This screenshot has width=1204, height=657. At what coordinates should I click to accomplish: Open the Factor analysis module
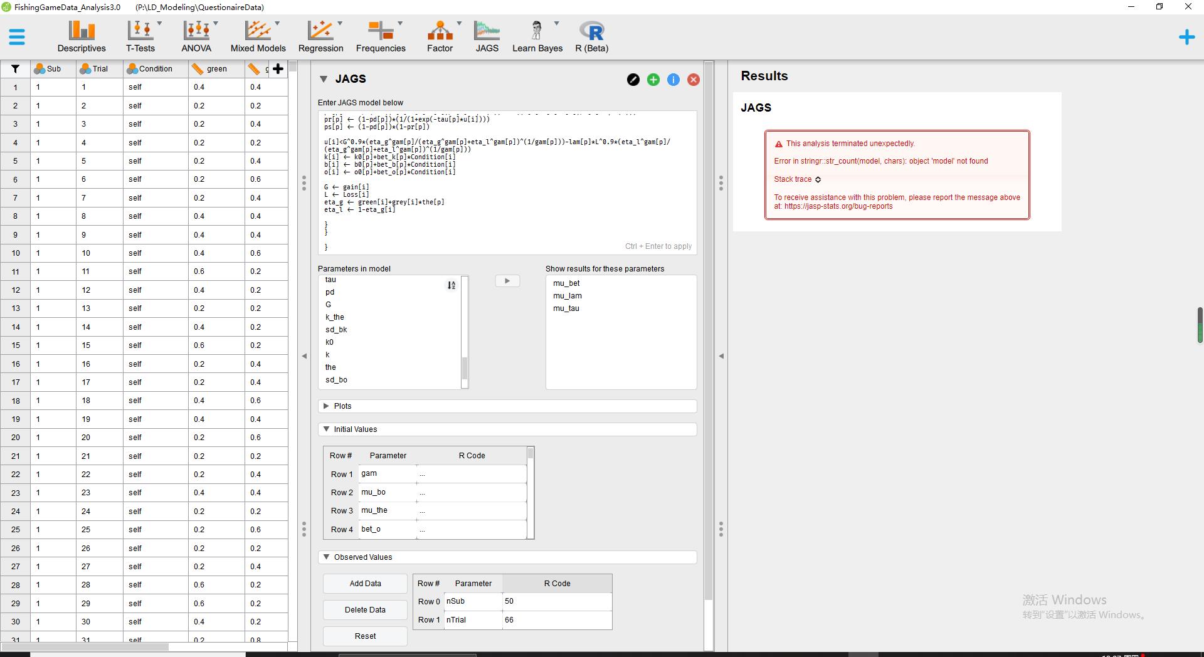point(441,36)
